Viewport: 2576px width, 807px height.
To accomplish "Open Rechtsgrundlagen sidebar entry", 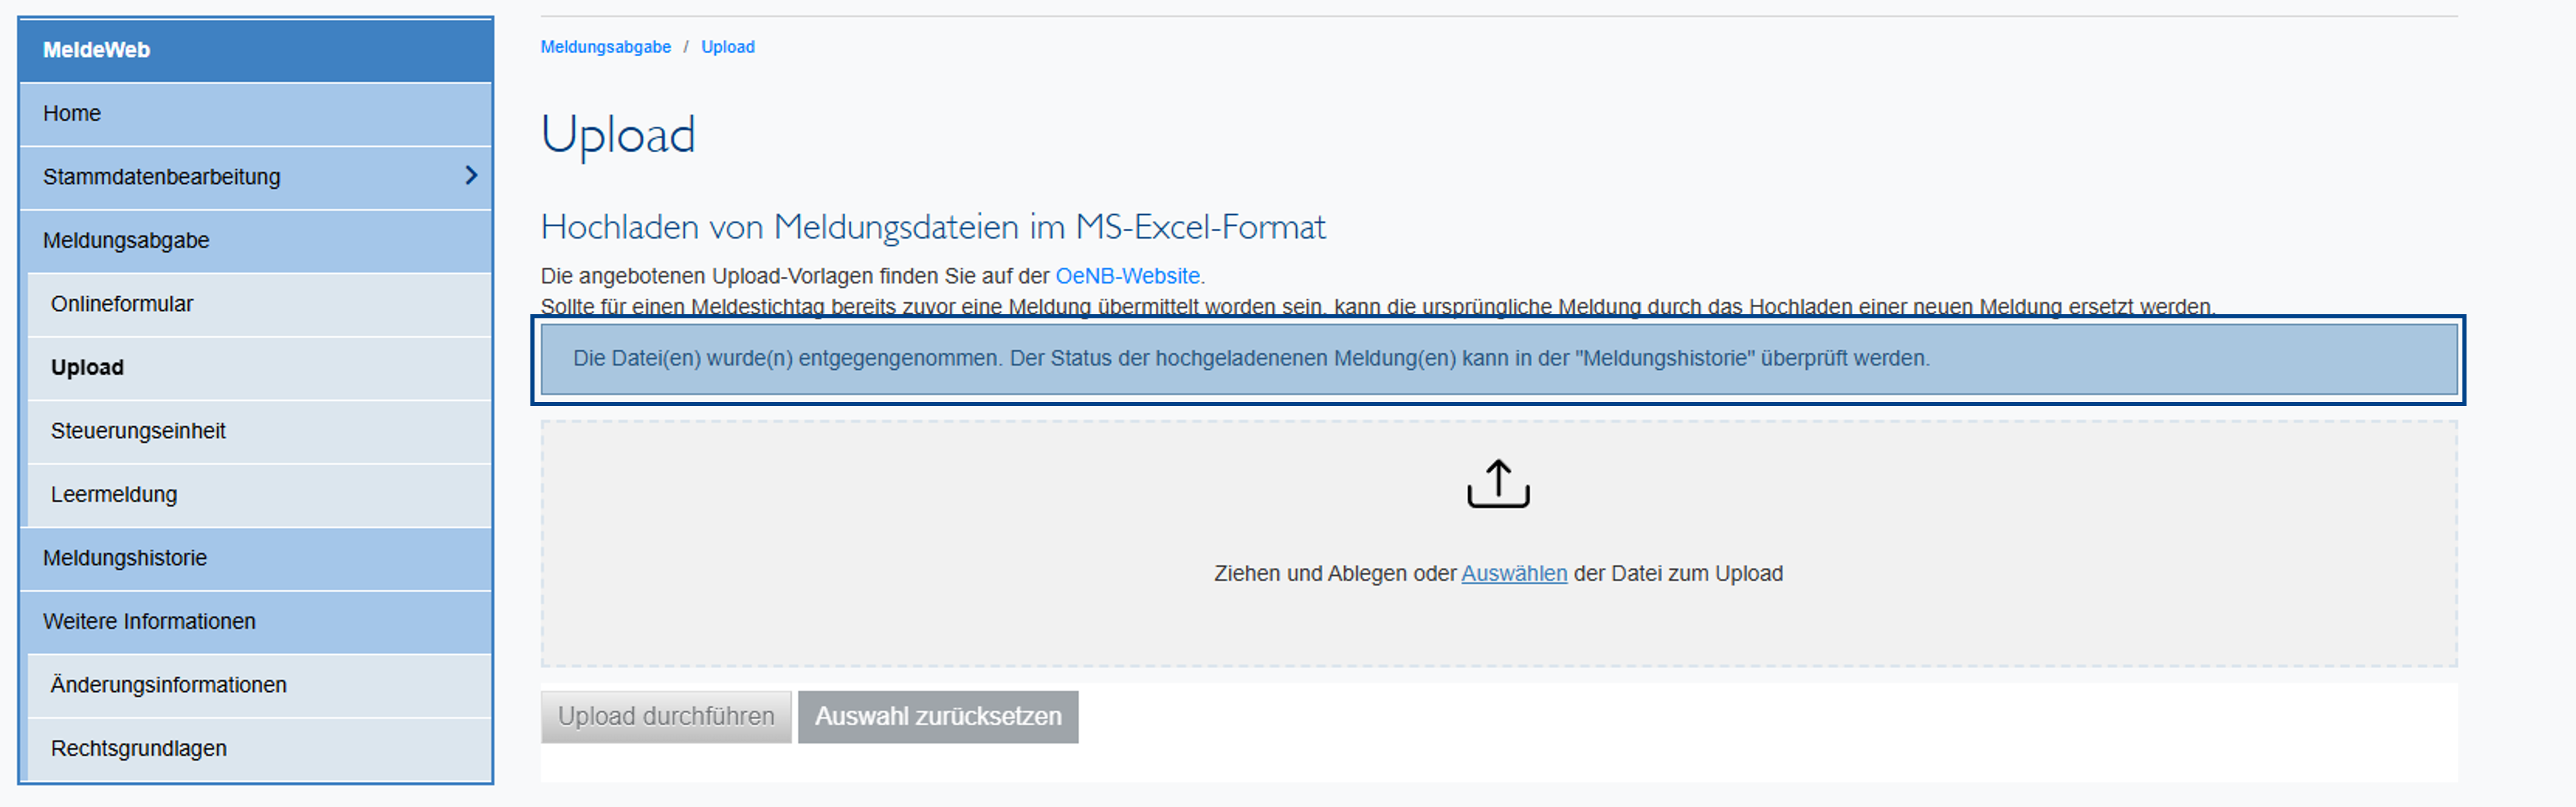I will [x=139, y=748].
